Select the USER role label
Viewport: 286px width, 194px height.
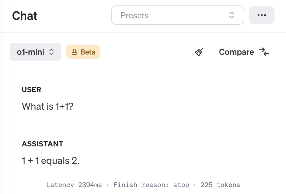point(31,89)
